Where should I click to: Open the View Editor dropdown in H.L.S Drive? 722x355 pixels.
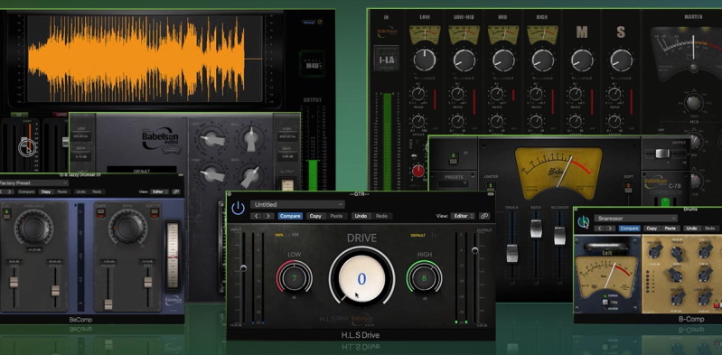click(463, 216)
